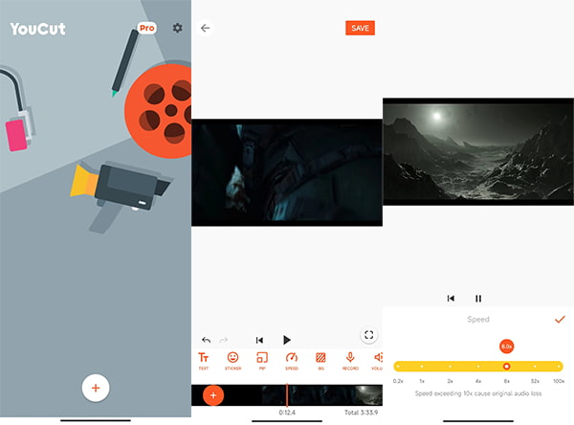Redo the last edit
574x425 pixels.
(224, 340)
